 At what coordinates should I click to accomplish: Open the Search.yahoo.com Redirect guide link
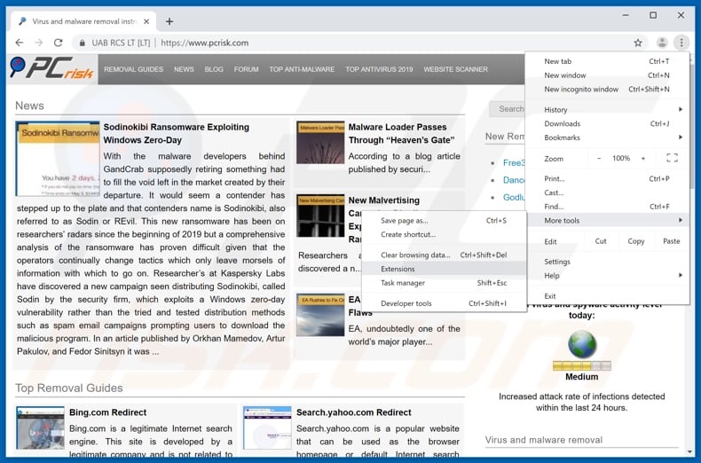[x=354, y=412]
